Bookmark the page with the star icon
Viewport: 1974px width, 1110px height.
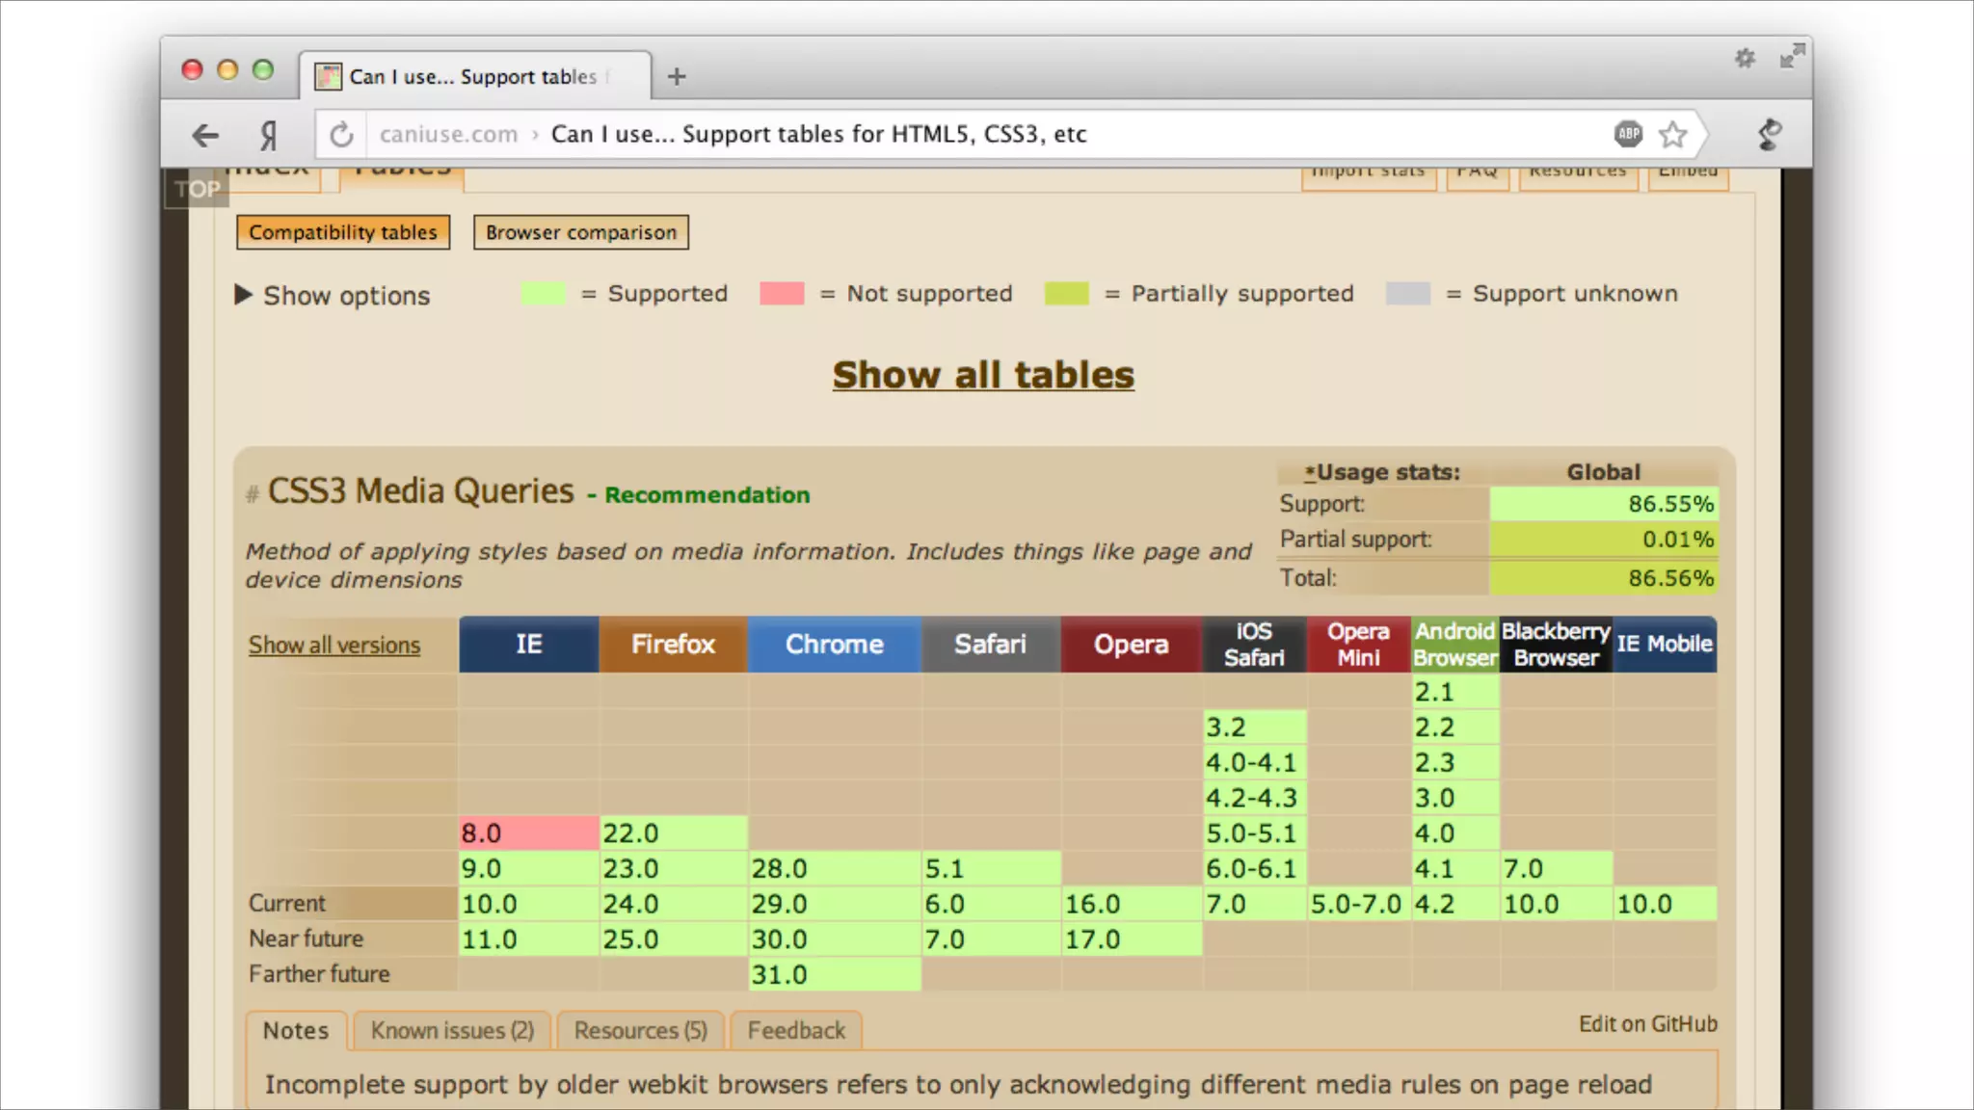pyautogui.click(x=1673, y=134)
